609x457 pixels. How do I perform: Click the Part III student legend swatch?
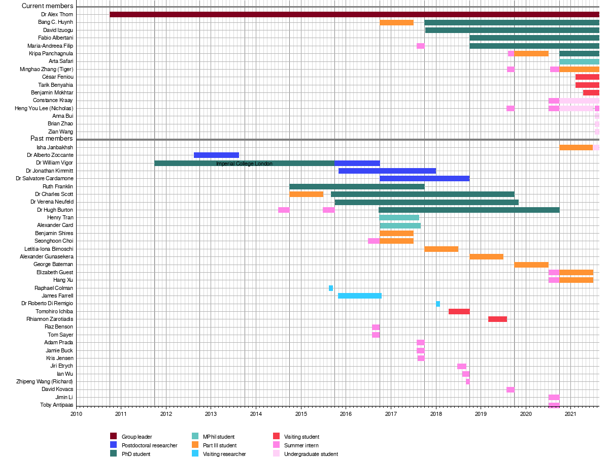[195, 445]
